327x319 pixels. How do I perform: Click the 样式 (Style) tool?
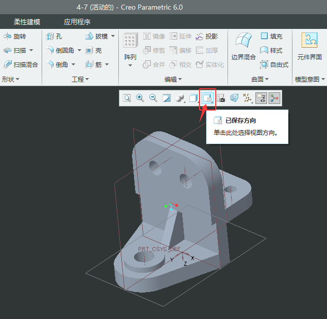pyautogui.click(x=271, y=50)
